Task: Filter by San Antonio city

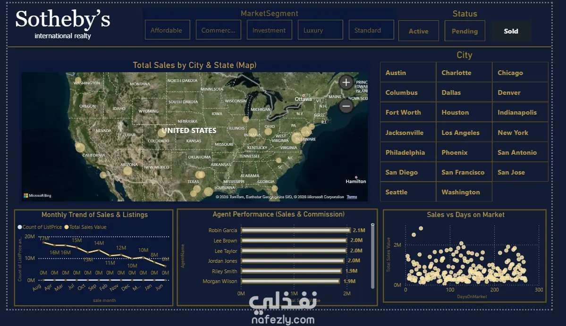Action: point(520,152)
